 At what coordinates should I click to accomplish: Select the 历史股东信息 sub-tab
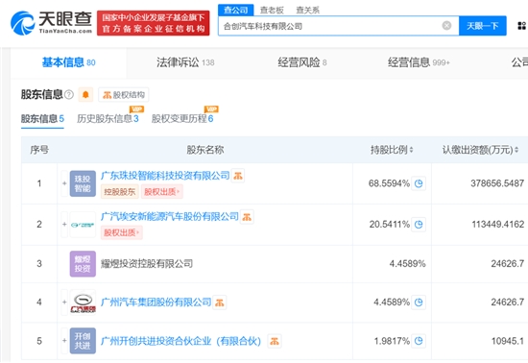pos(108,119)
